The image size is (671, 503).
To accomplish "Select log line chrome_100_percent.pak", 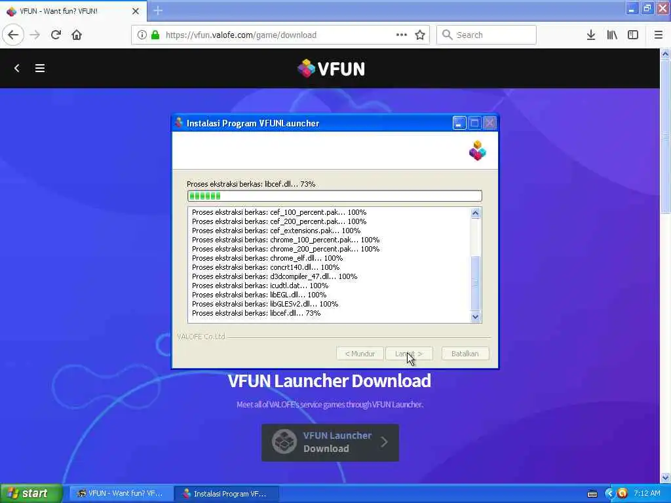I will (x=286, y=240).
